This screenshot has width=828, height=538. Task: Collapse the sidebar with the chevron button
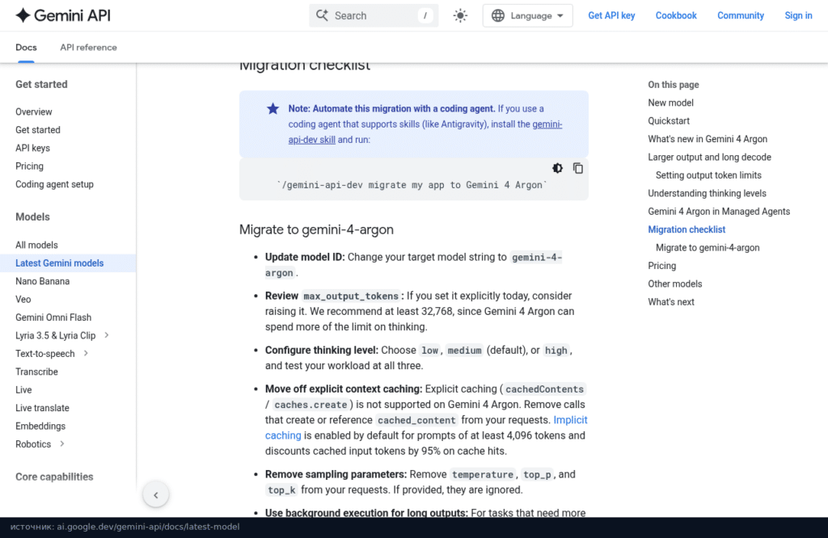[156, 494]
